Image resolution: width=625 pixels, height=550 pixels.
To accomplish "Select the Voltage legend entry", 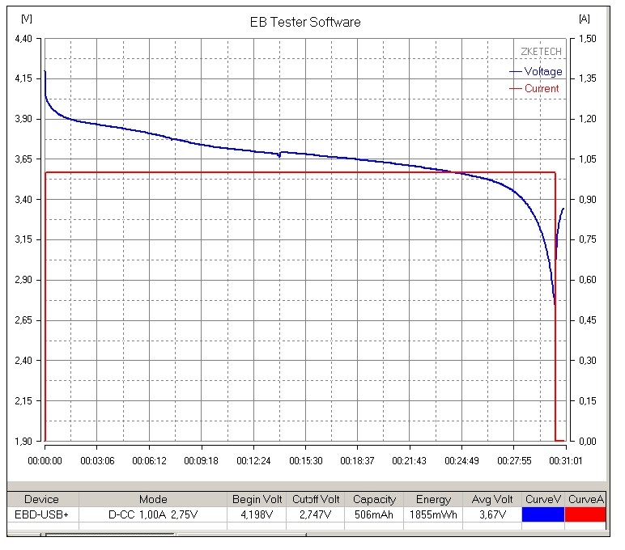I will coord(542,72).
